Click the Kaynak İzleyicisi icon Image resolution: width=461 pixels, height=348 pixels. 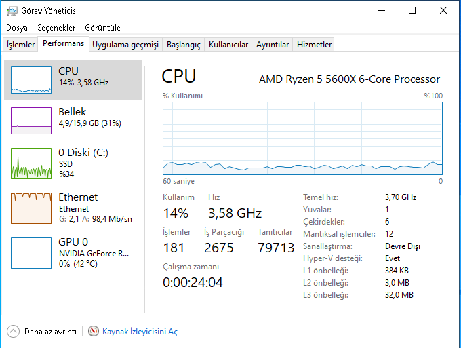[94, 332]
